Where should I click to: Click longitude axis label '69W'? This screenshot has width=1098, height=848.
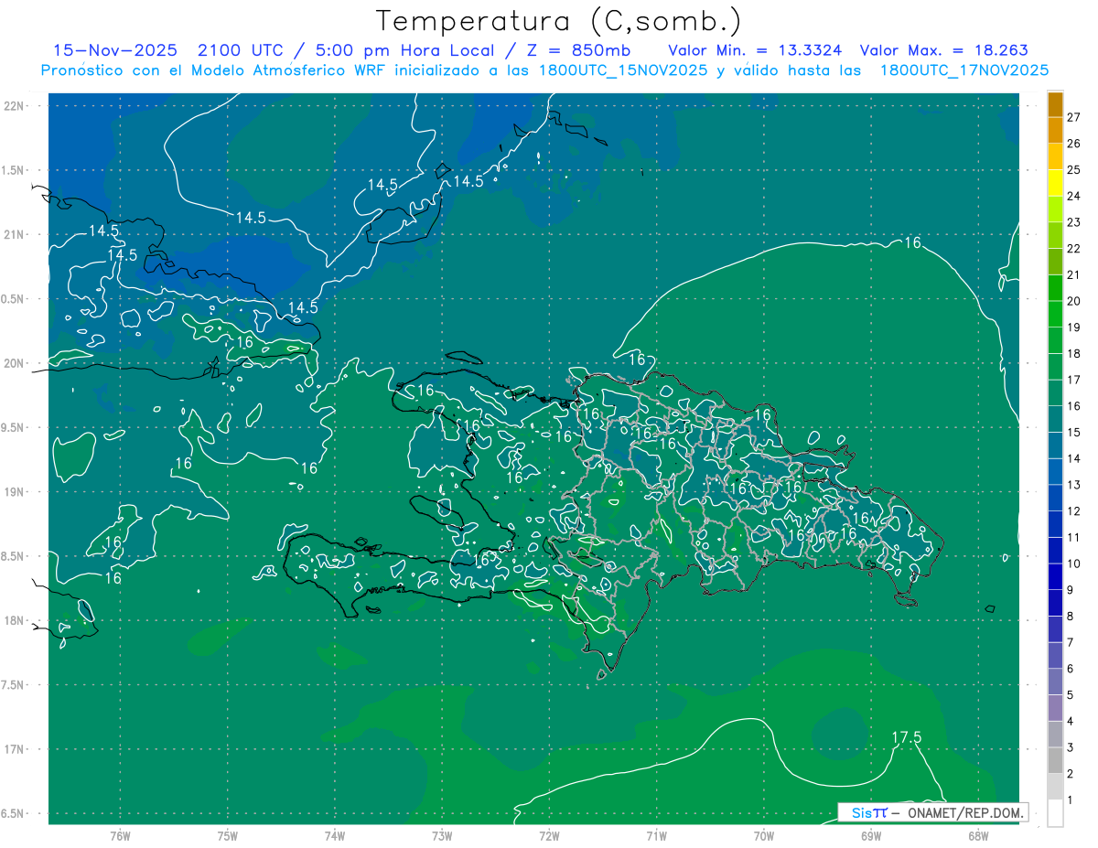[x=871, y=835]
